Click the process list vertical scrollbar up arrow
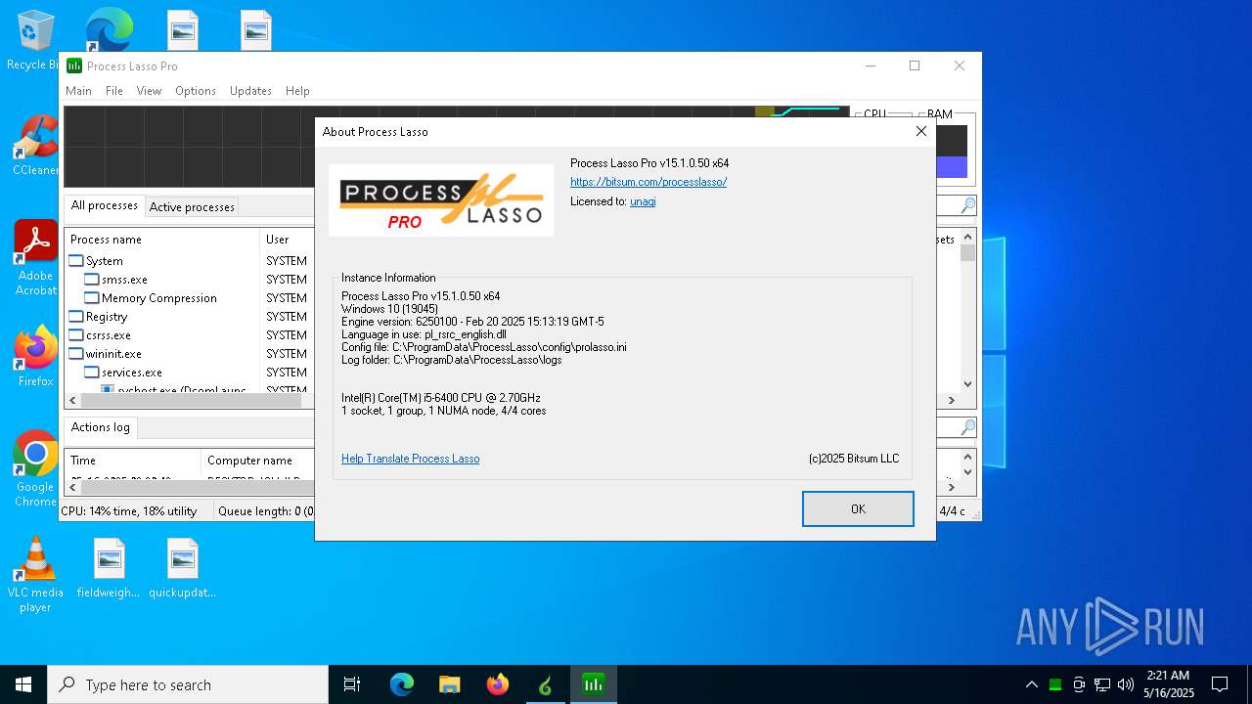The height and width of the screenshot is (704, 1252). tap(967, 237)
